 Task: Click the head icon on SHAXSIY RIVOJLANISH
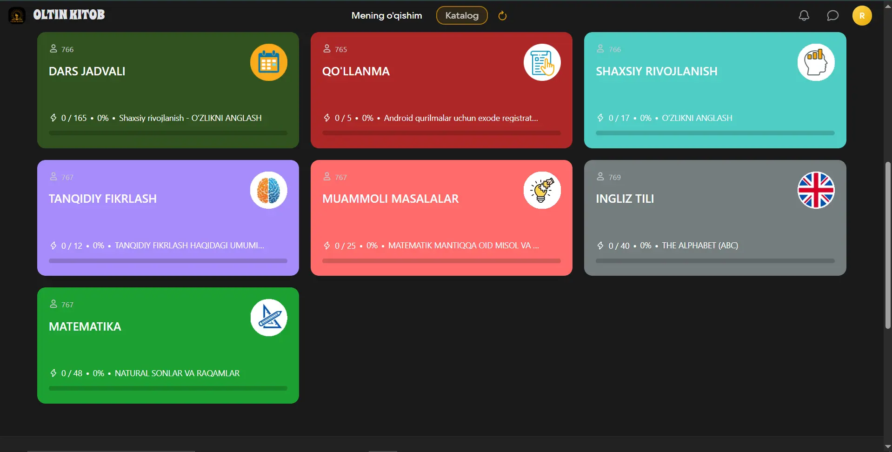[816, 62]
